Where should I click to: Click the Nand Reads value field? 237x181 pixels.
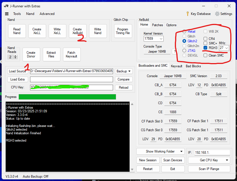[x=10, y=57]
